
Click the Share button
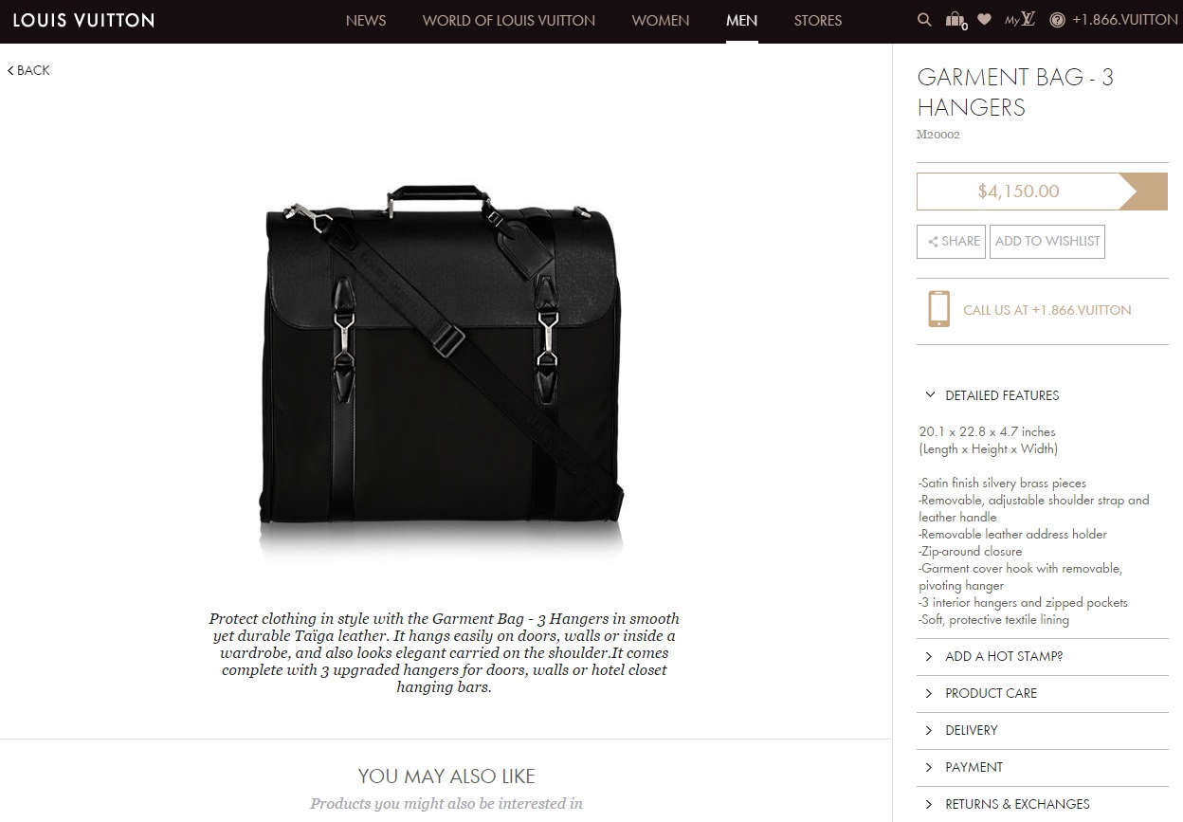[952, 241]
